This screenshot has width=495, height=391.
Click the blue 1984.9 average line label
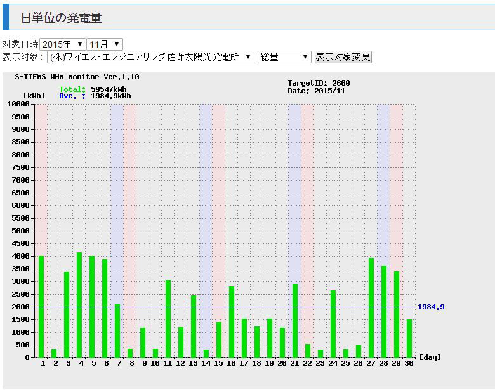(x=431, y=307)
